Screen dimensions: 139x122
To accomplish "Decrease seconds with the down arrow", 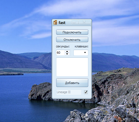I will pos(67,54).
